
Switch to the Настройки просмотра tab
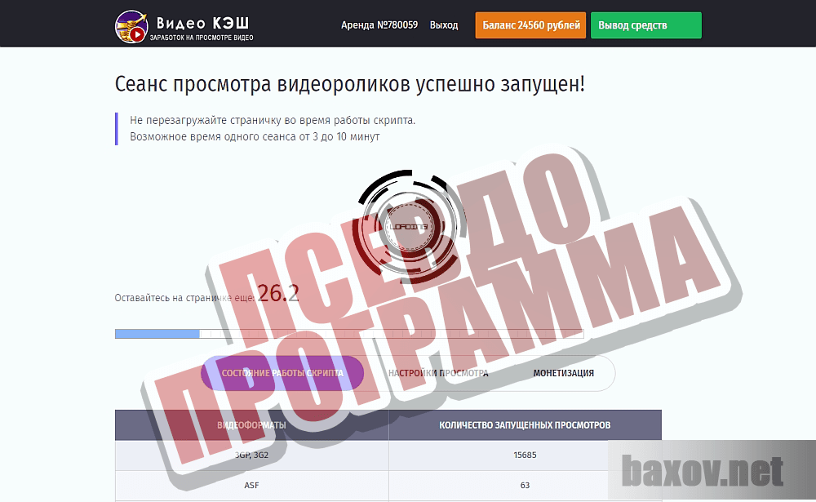coord(440,373)
